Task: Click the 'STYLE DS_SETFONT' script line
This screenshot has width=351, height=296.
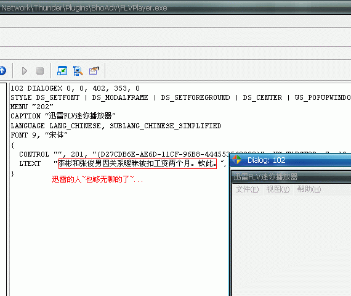Action: pyautogui.click(x=180, y=97)
